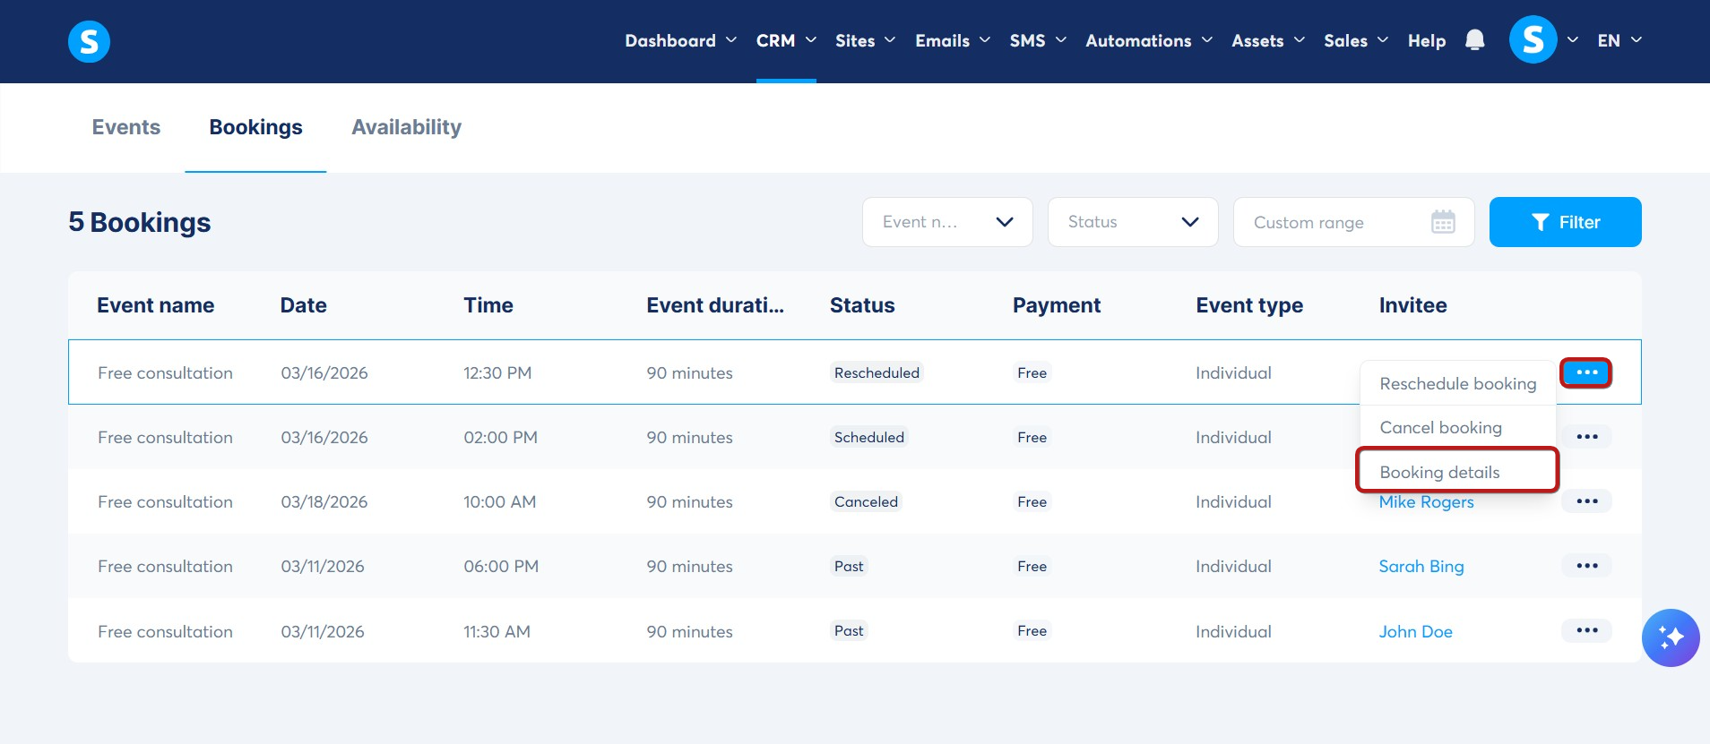Expand the Sales menu
Image resolution: width=1710 pixels, height=744 pixels.
click(x=1356, y=40)
